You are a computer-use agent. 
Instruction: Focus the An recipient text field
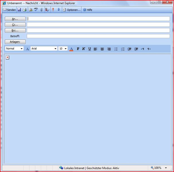(98, 19)
